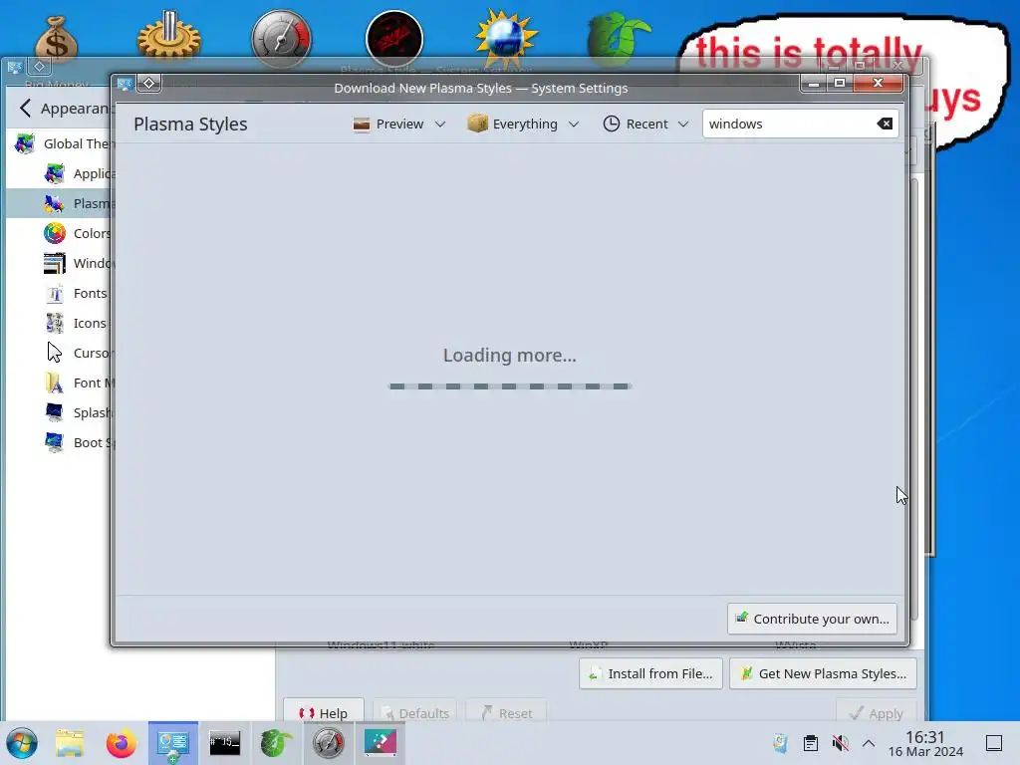Click the dialog's window menu icon in title bar

pyautogui.click(x=125, y=84)
